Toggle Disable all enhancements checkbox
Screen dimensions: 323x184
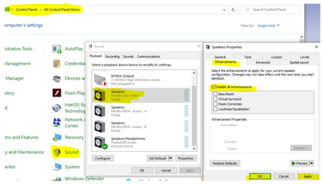pyautogui.click(x=214, y=87)
